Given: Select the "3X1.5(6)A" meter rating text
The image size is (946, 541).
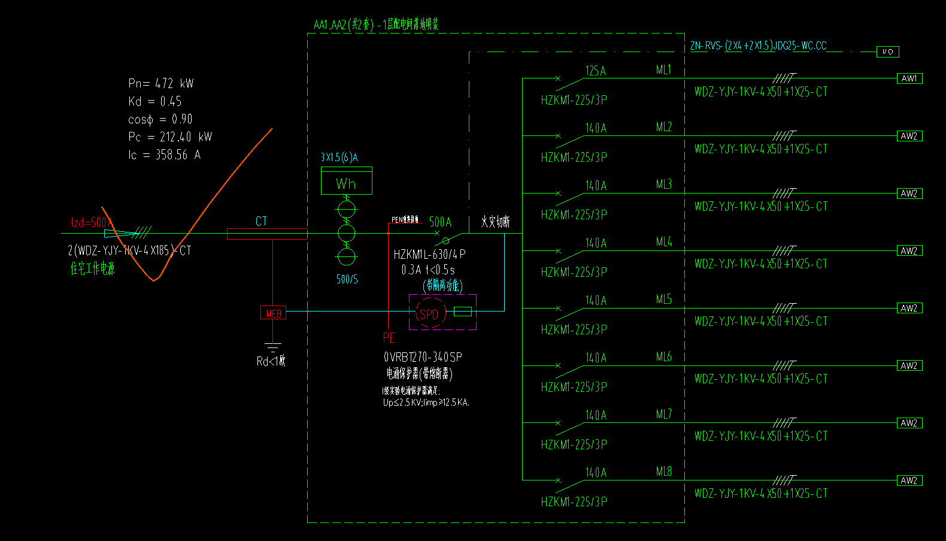Looking at the screenshot, I should 339,158.
